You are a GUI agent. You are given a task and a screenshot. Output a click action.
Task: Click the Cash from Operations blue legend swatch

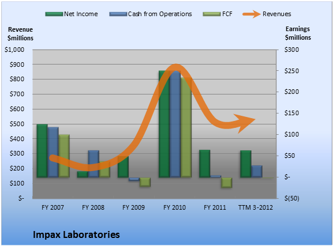(x=118, y=14)
